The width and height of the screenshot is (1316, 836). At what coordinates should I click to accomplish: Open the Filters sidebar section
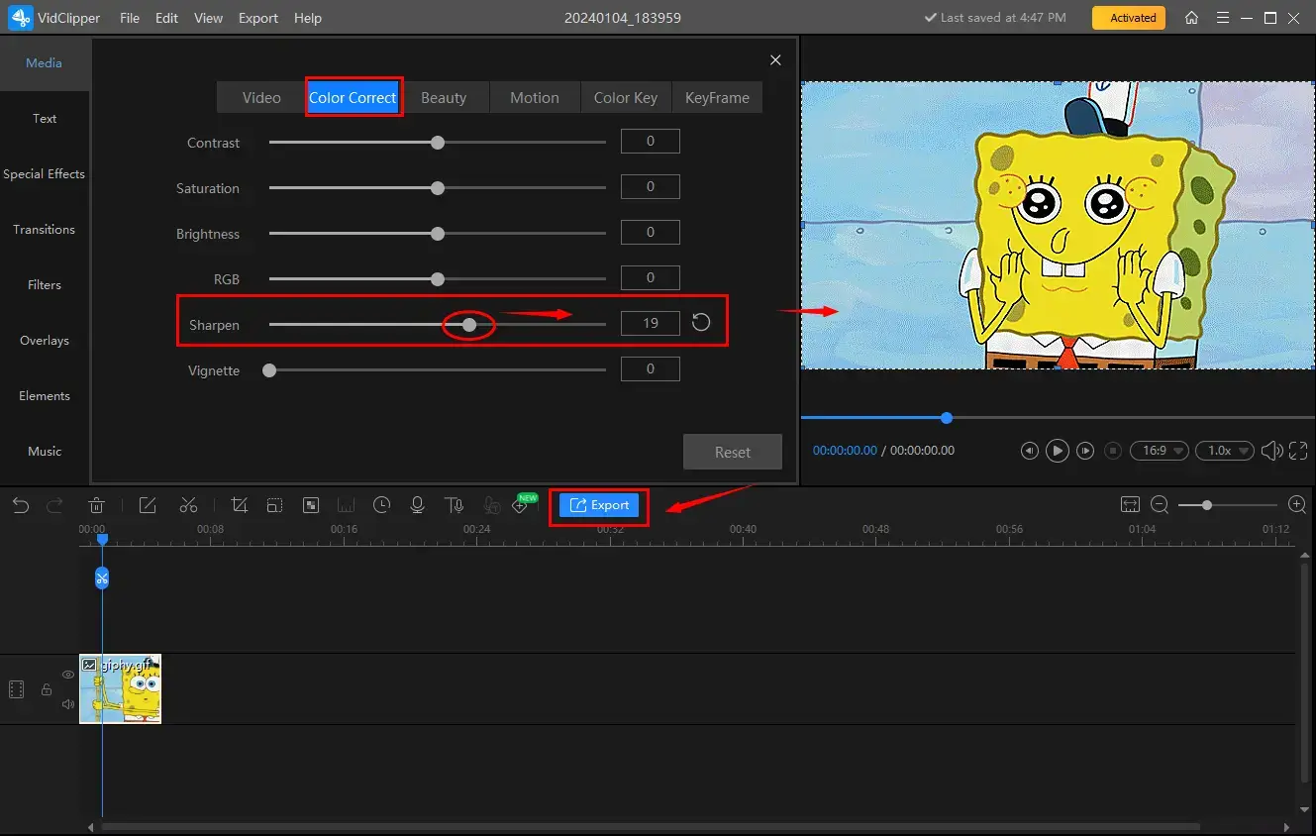(x=45, y=284)
